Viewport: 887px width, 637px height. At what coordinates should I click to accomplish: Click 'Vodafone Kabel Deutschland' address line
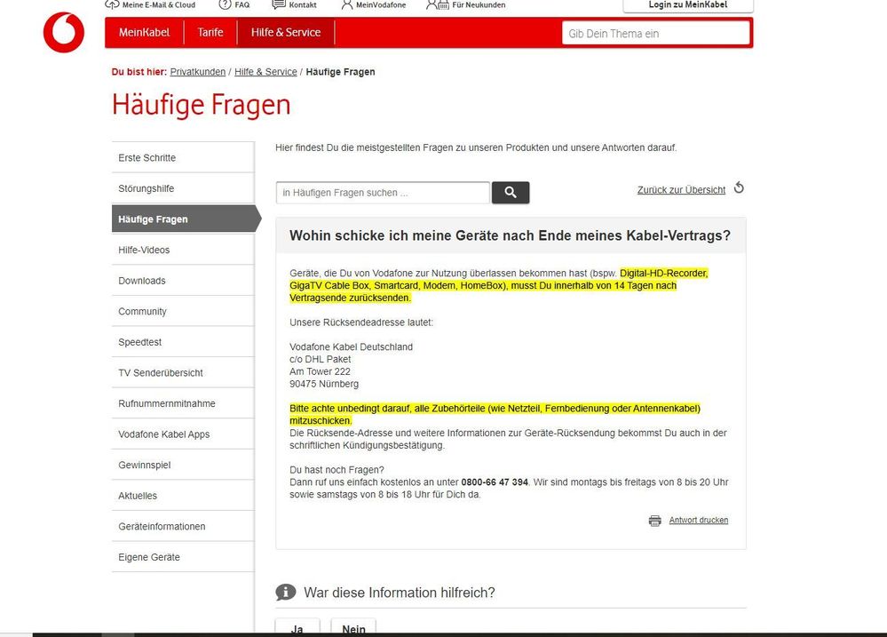[351, 346]
